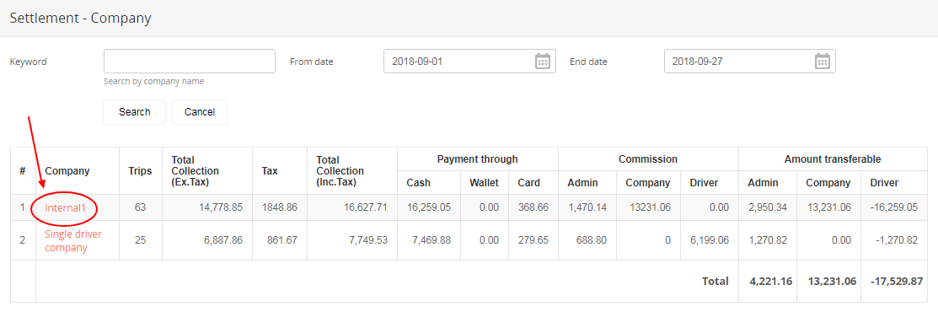Click the Cancel button
The height and width of the screenshot is (317, 938).
[199, 112]
